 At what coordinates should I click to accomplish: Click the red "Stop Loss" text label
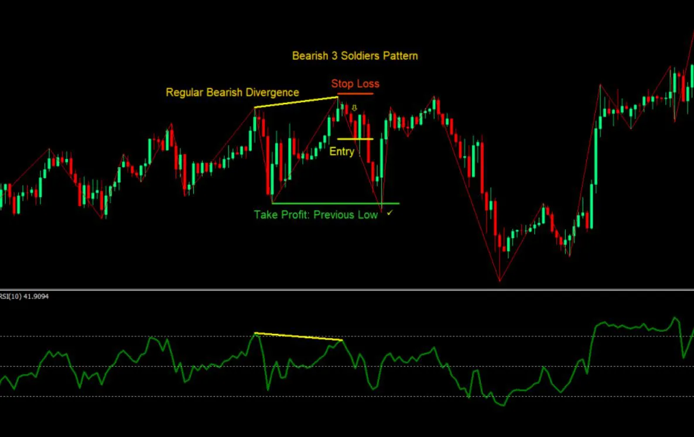click(355, 84)
